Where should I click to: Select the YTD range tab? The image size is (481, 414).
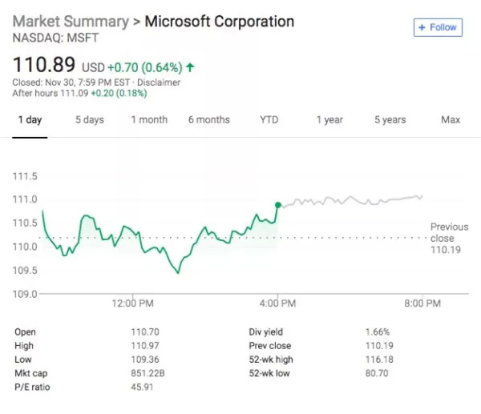coord(269,120)
